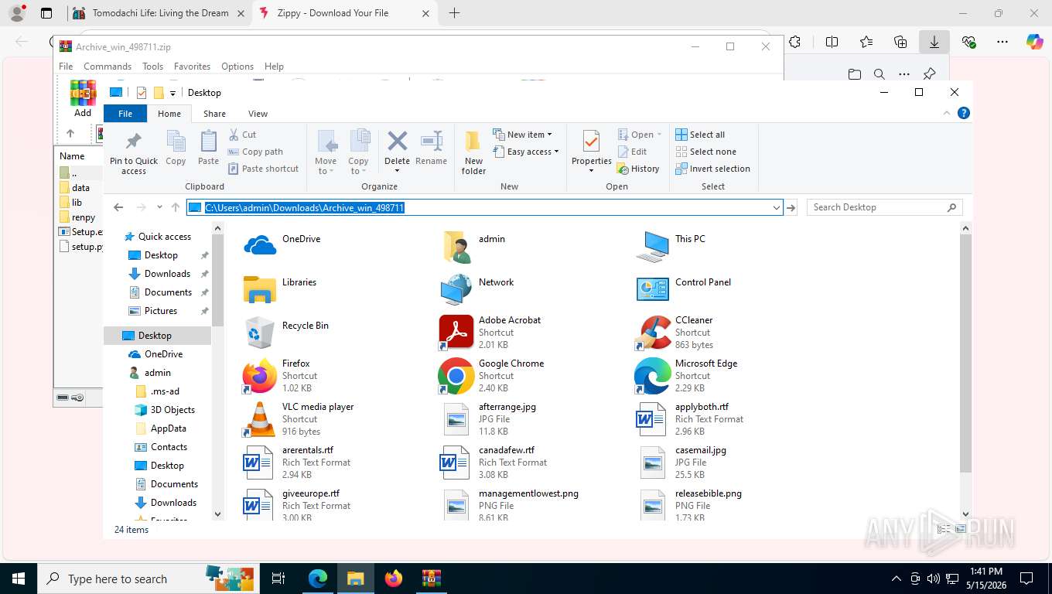Expand the New item dropdown
1052x594 pixels.
point(523,135)
